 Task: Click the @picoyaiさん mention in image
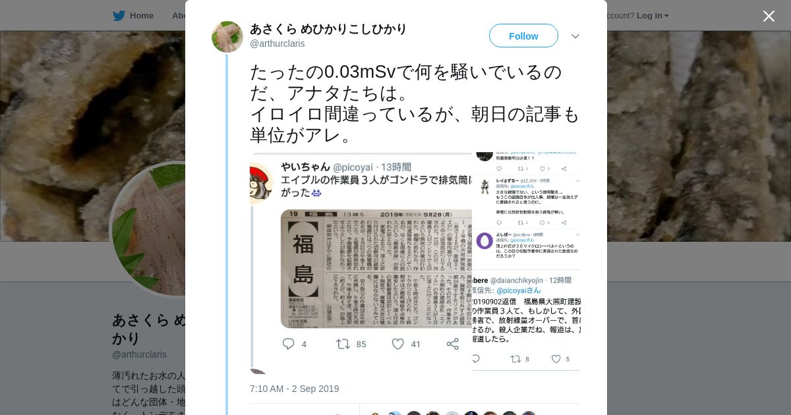coord(519,290)
